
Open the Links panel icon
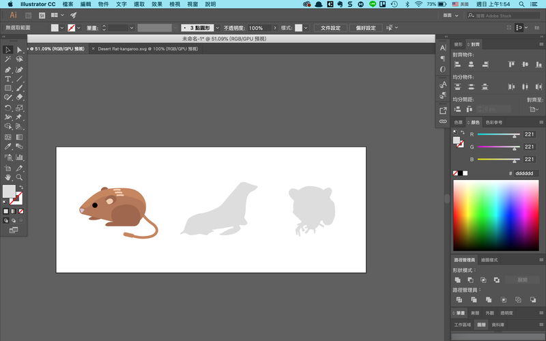click(443, 121)
